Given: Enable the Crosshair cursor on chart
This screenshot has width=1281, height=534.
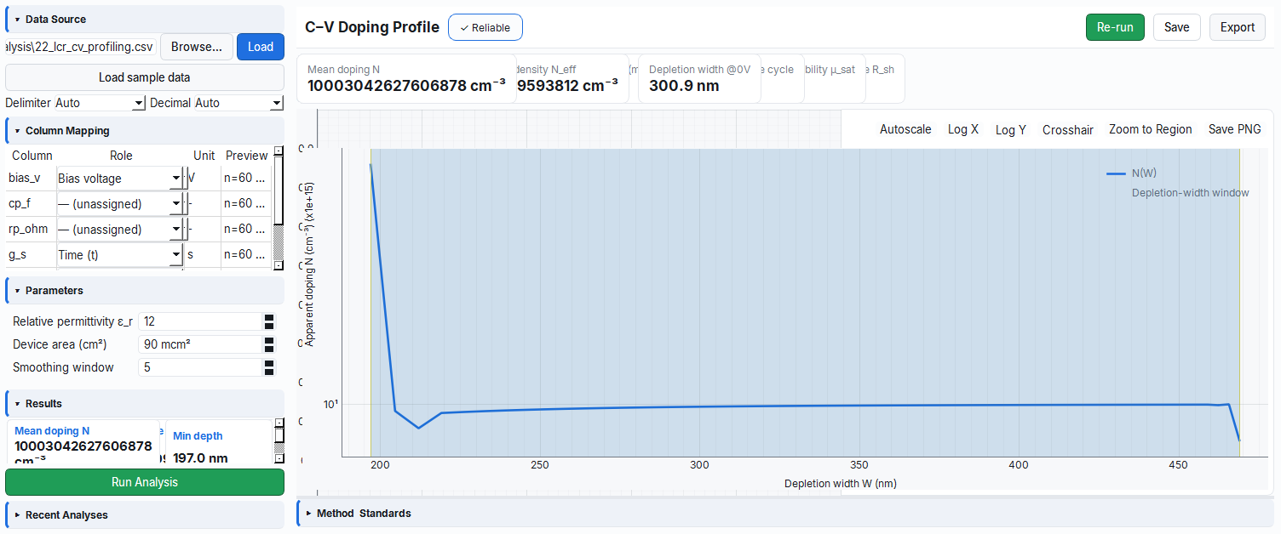Looking at the screenshot, I should pyautogui.click(x=1068, y=129).
